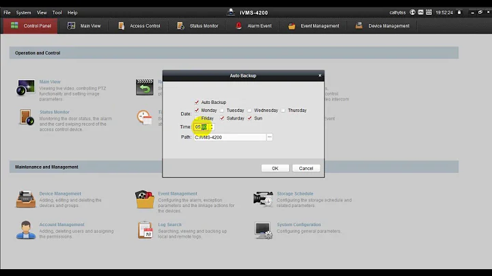492x276 pixels.
Task: Uncheck the Monday checkbox
Action: [x=197, y=111]
